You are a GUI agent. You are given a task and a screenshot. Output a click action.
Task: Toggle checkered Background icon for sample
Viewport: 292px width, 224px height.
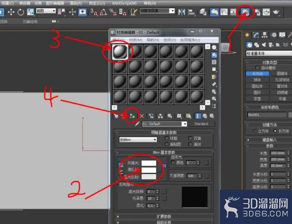[x=214, y=62]
